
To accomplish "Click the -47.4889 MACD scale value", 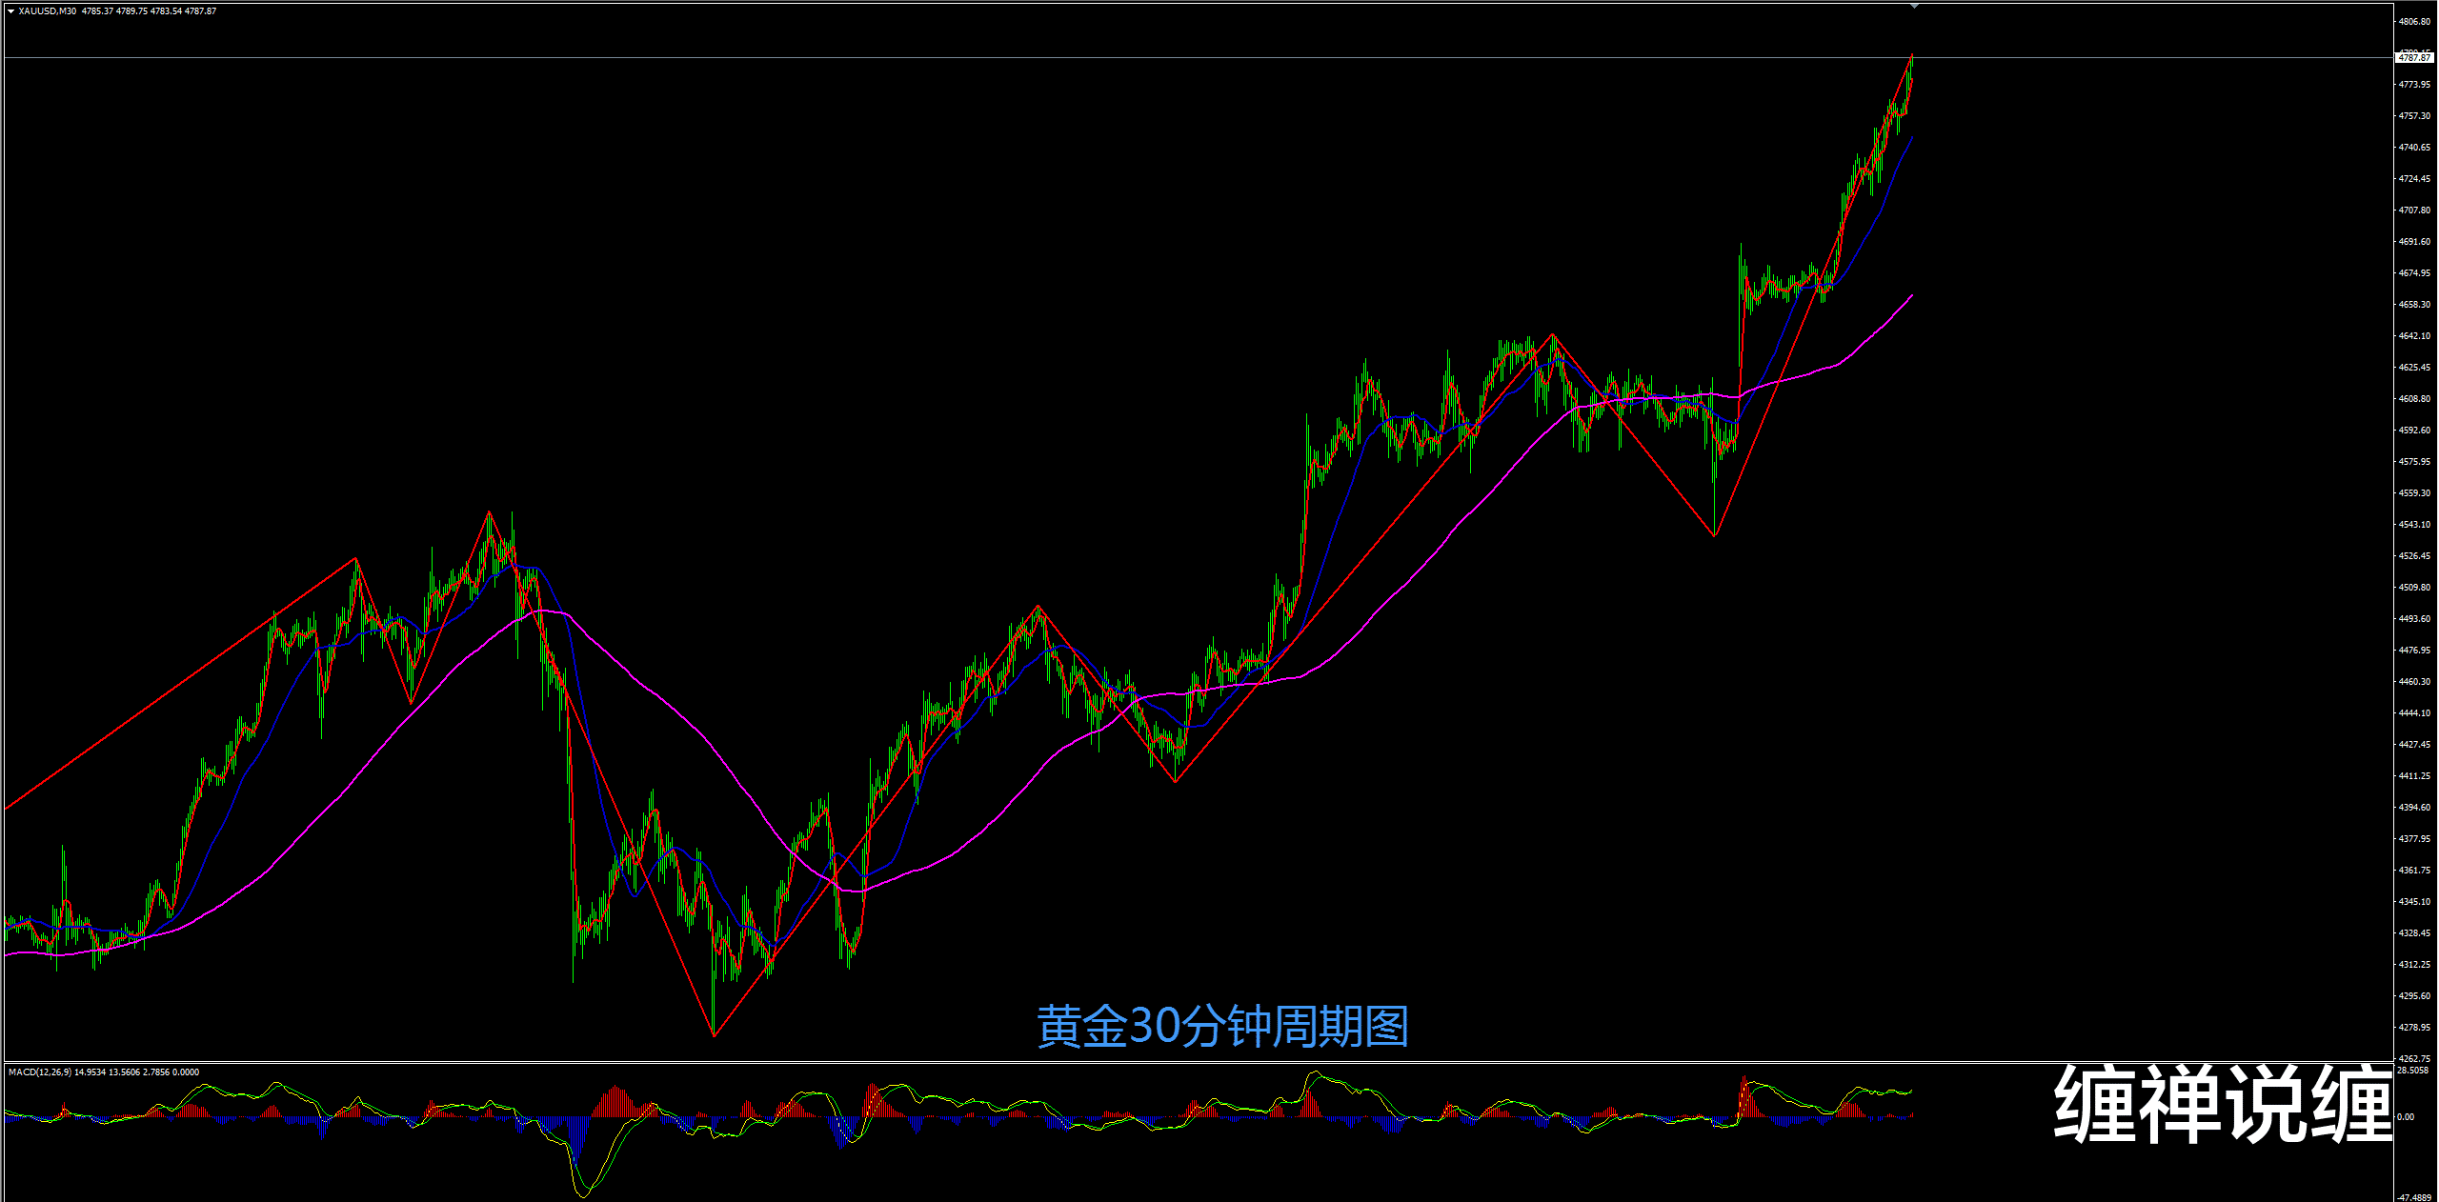I will (x=2414, y=1197).
